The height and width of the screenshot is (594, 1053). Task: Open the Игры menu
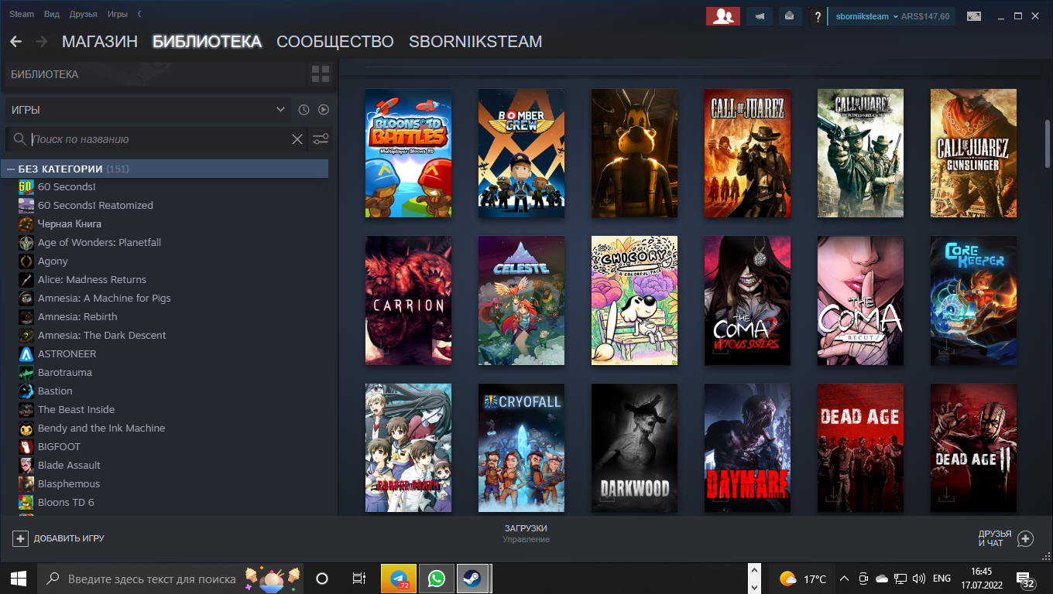tap(118, 15)
